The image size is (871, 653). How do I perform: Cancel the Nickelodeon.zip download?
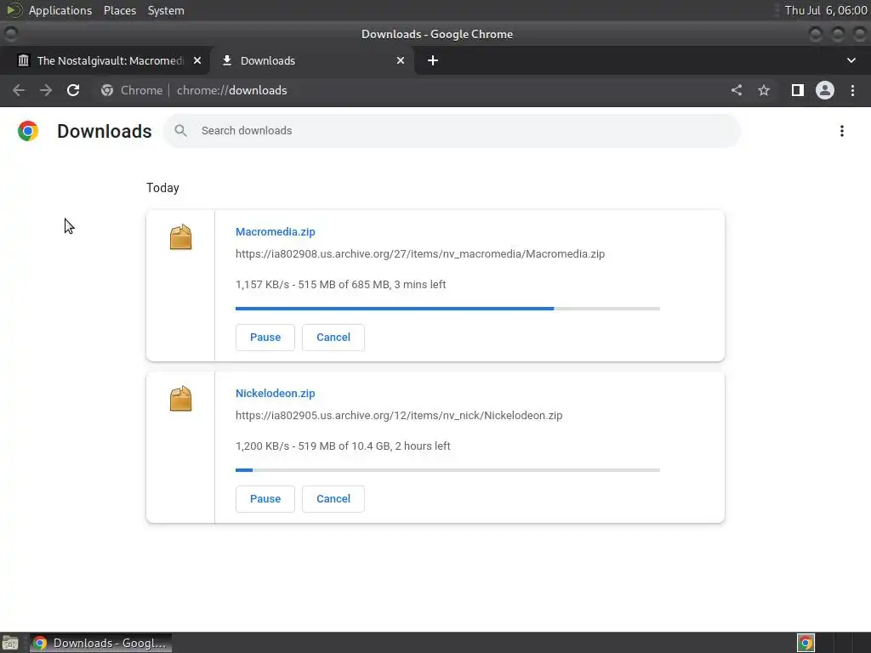[x=333, y=498]
